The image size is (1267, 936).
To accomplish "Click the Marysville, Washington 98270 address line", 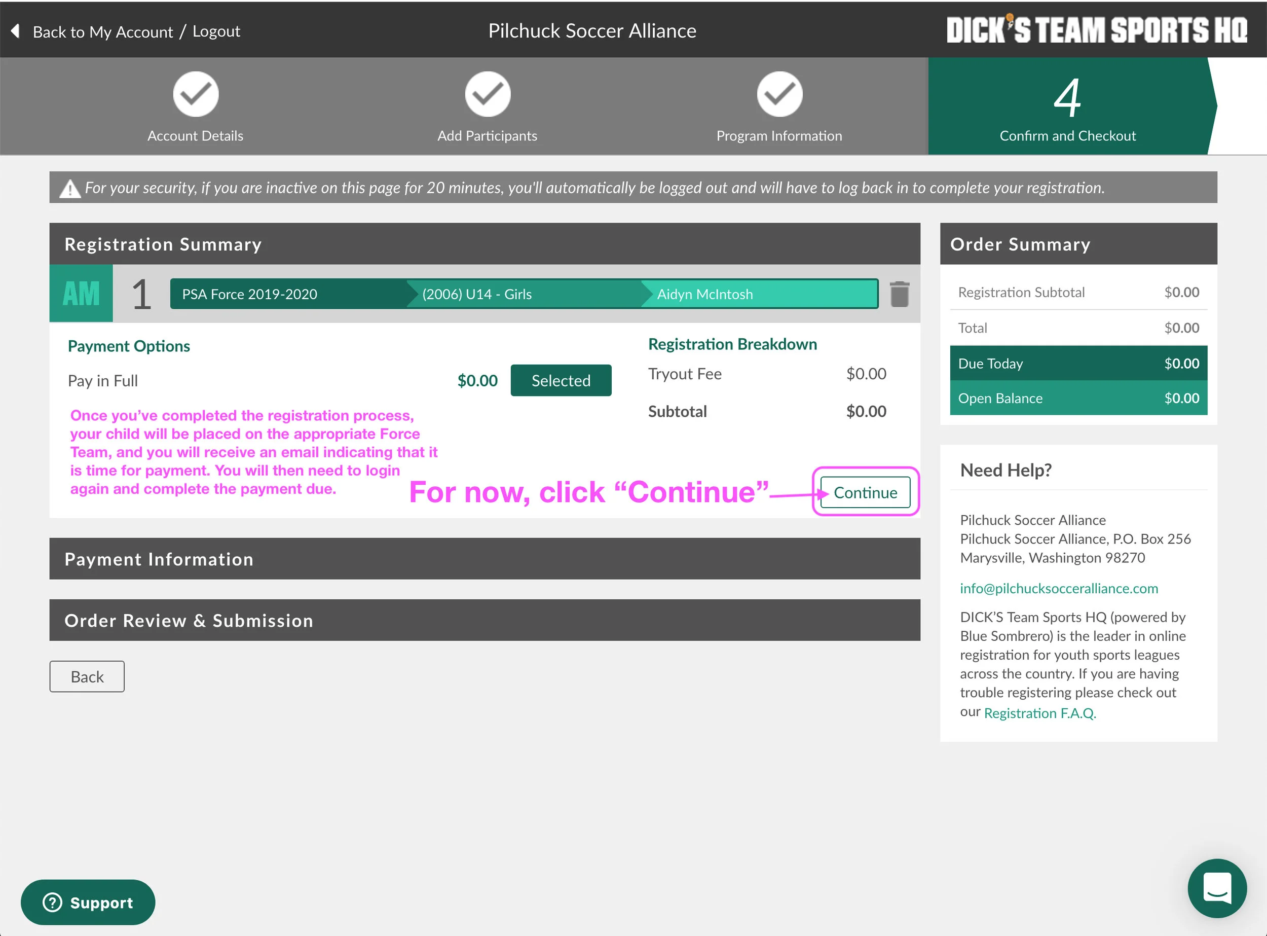I will [x=1052, y=558].
